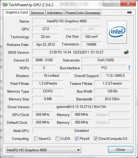Open the PowerColor Giveaway tab
The width and height of the screenshot is (138, 158).
point(83,13)
